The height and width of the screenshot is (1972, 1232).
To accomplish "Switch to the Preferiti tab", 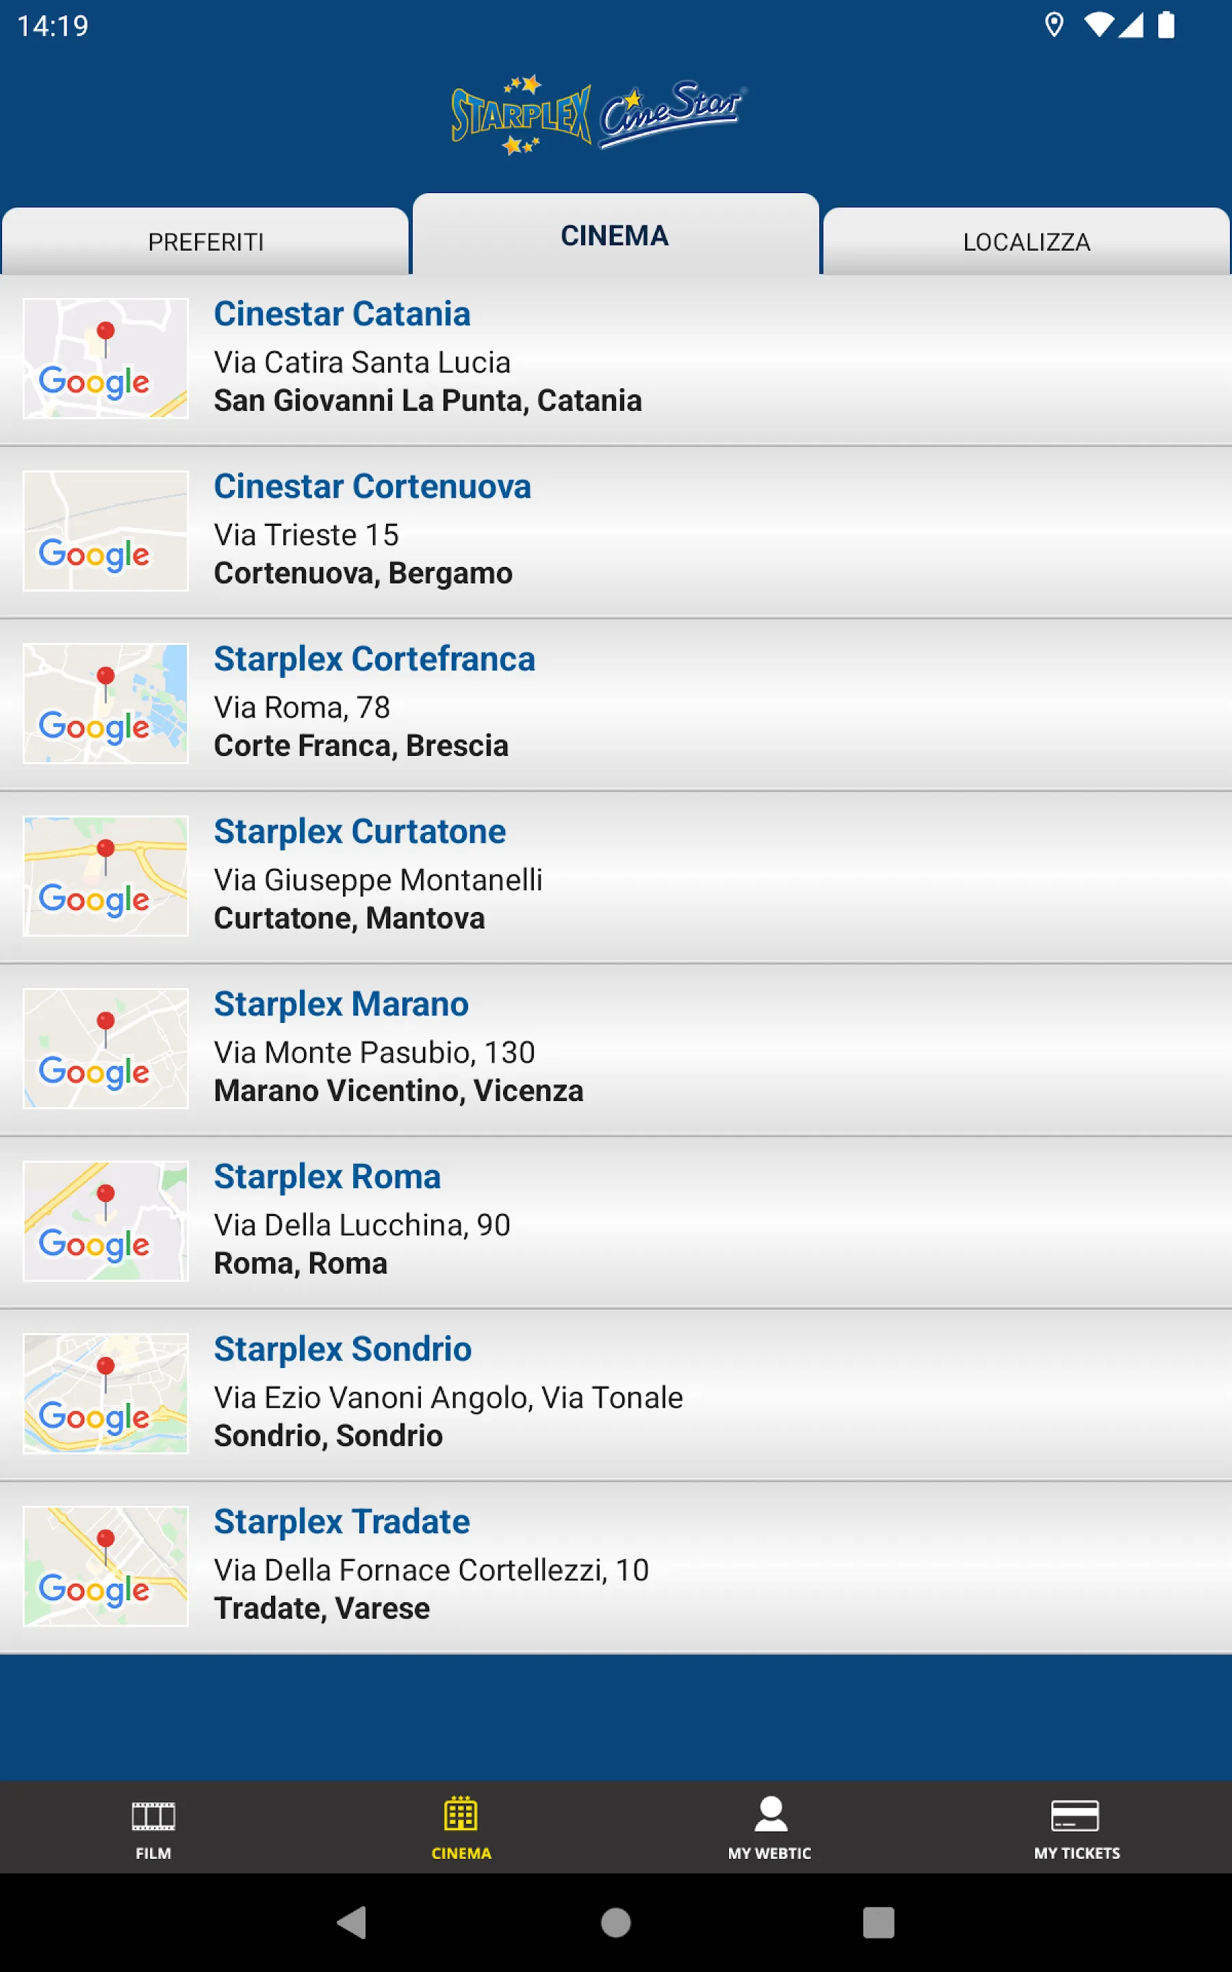I will tap(205, 241).
